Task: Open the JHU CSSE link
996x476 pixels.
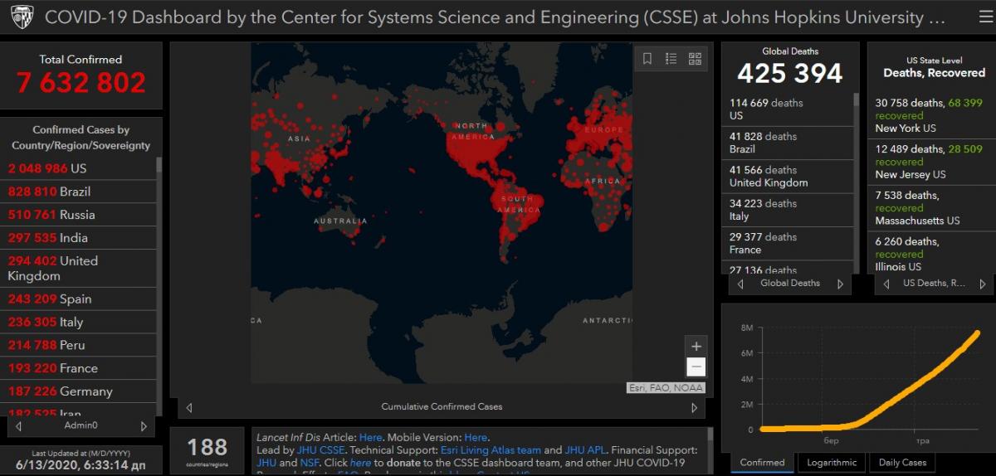Action: coord(320,449)
